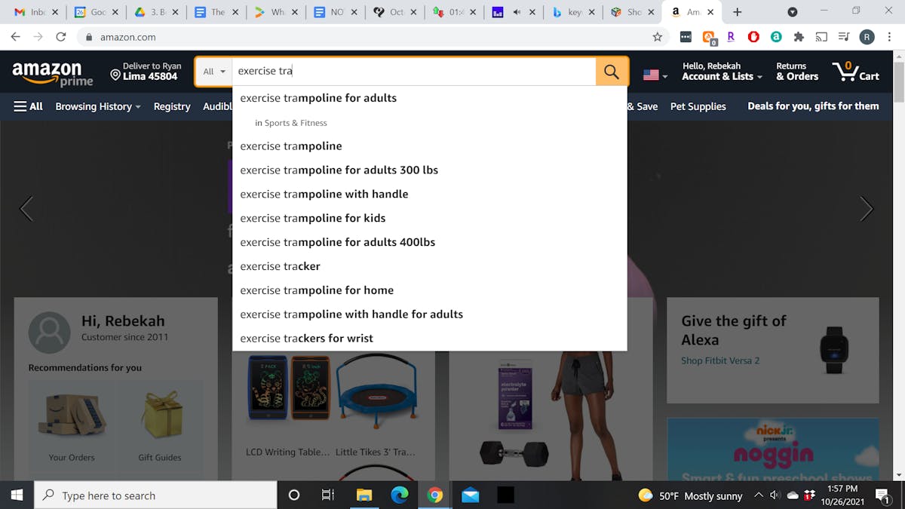
Task: Expand the All search department dropdown
Action: coord(214,72)
